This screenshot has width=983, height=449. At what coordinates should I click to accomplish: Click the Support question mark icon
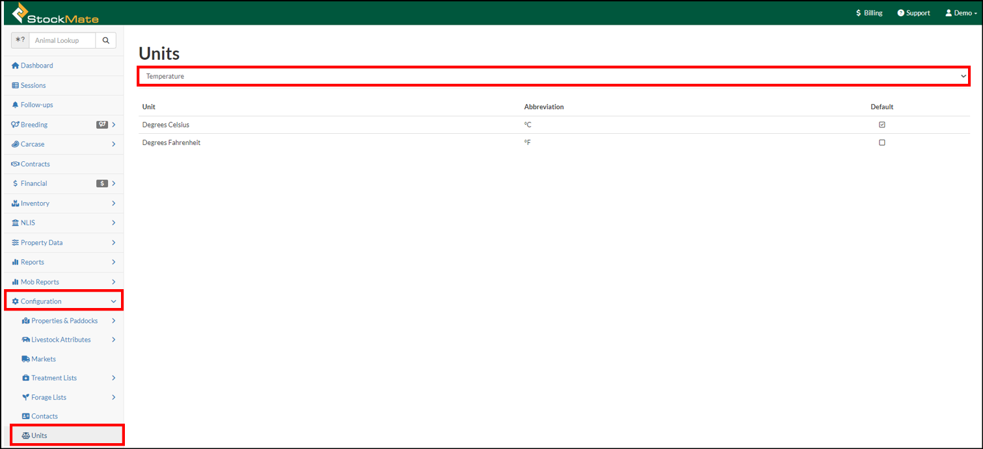900,13
